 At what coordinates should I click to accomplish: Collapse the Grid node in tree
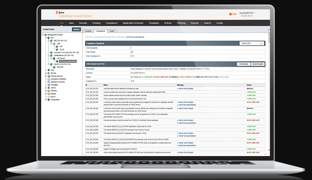[x=46, y=38]
